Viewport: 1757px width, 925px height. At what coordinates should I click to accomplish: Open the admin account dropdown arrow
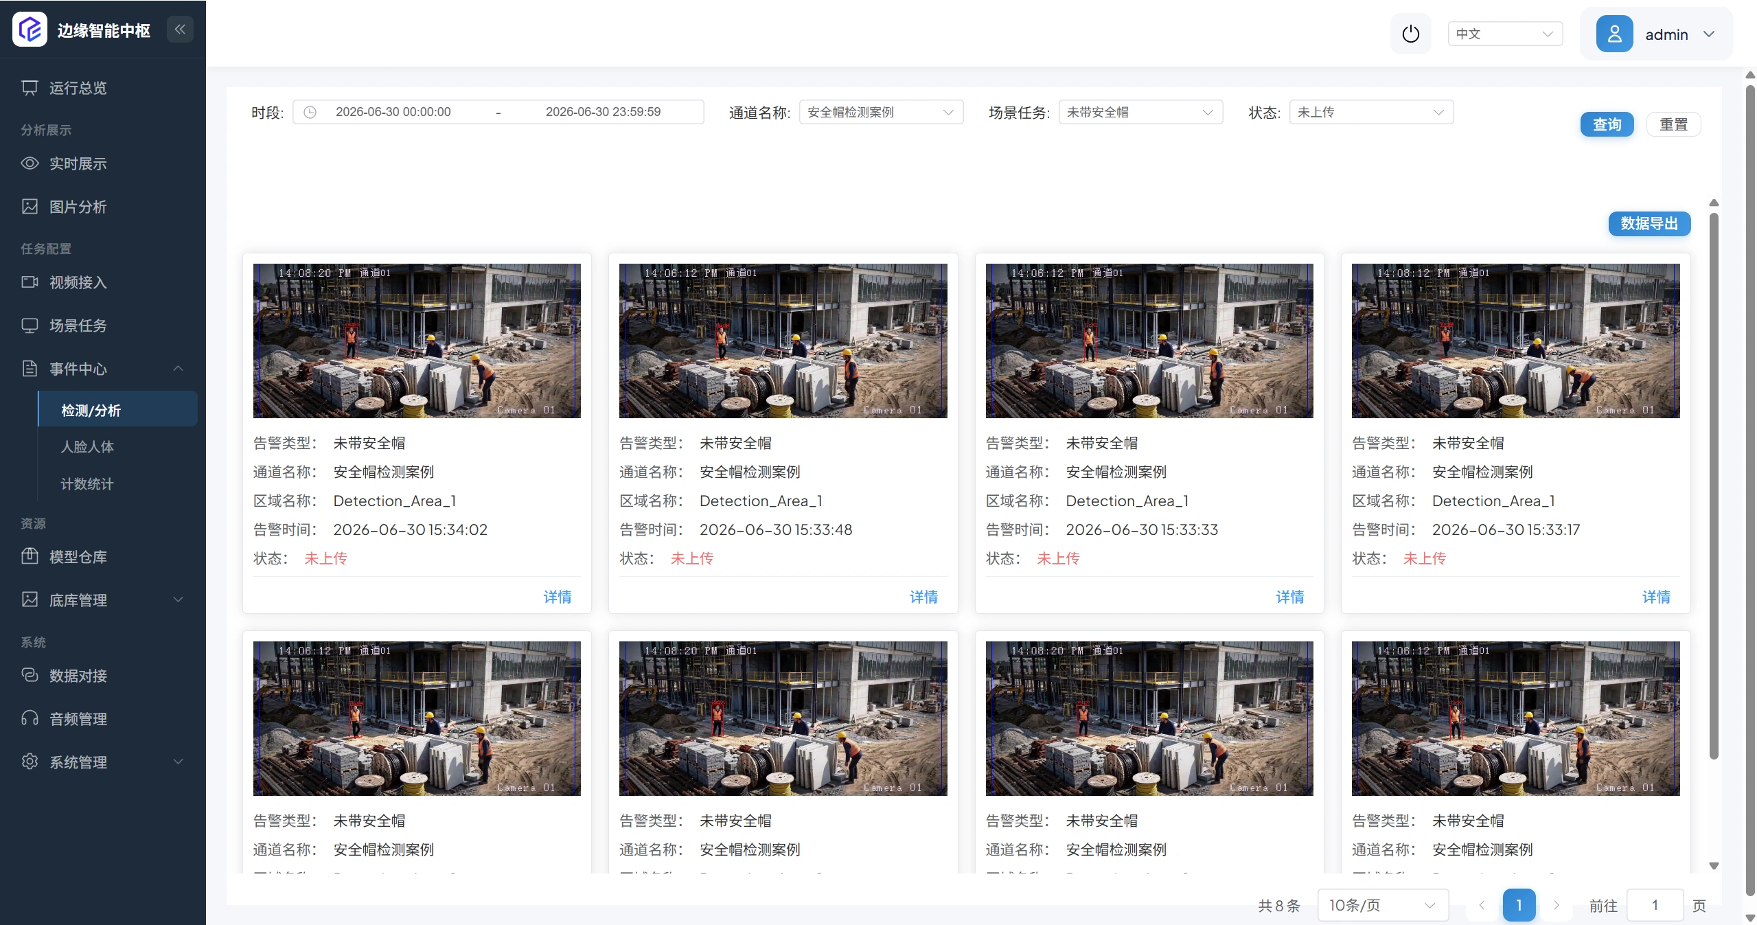(x=1709, y=34)
